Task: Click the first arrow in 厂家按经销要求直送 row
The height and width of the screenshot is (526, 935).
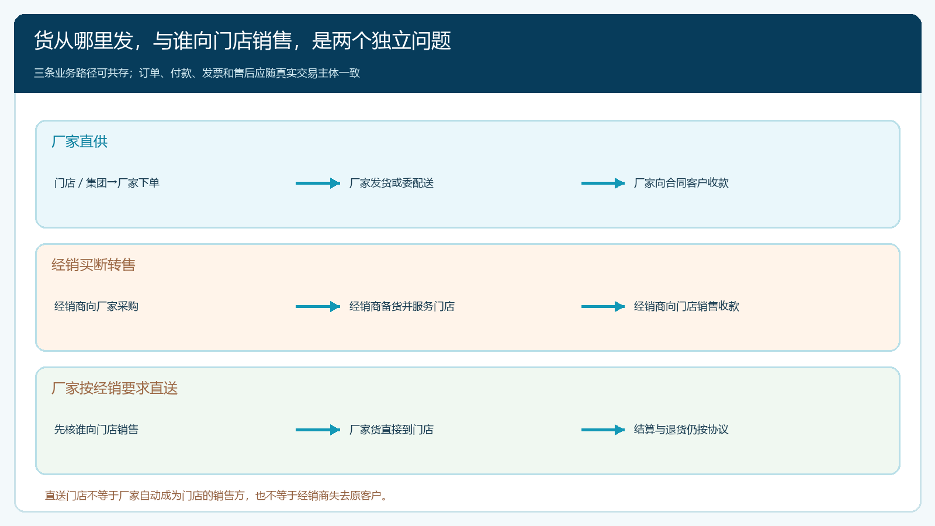Action: 318,430
